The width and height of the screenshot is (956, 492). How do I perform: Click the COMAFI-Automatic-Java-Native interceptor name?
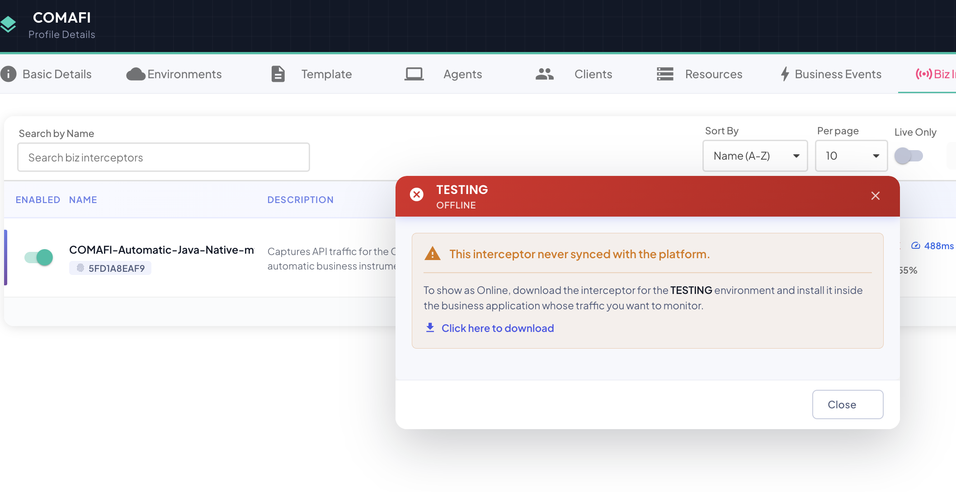click(x=162, y=250)
